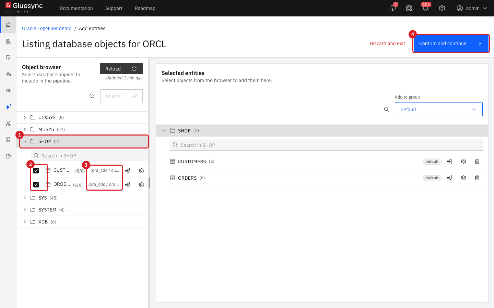
Task: Open mapping icon for selected ORDERS entity
Action: [x=450, y=178]
